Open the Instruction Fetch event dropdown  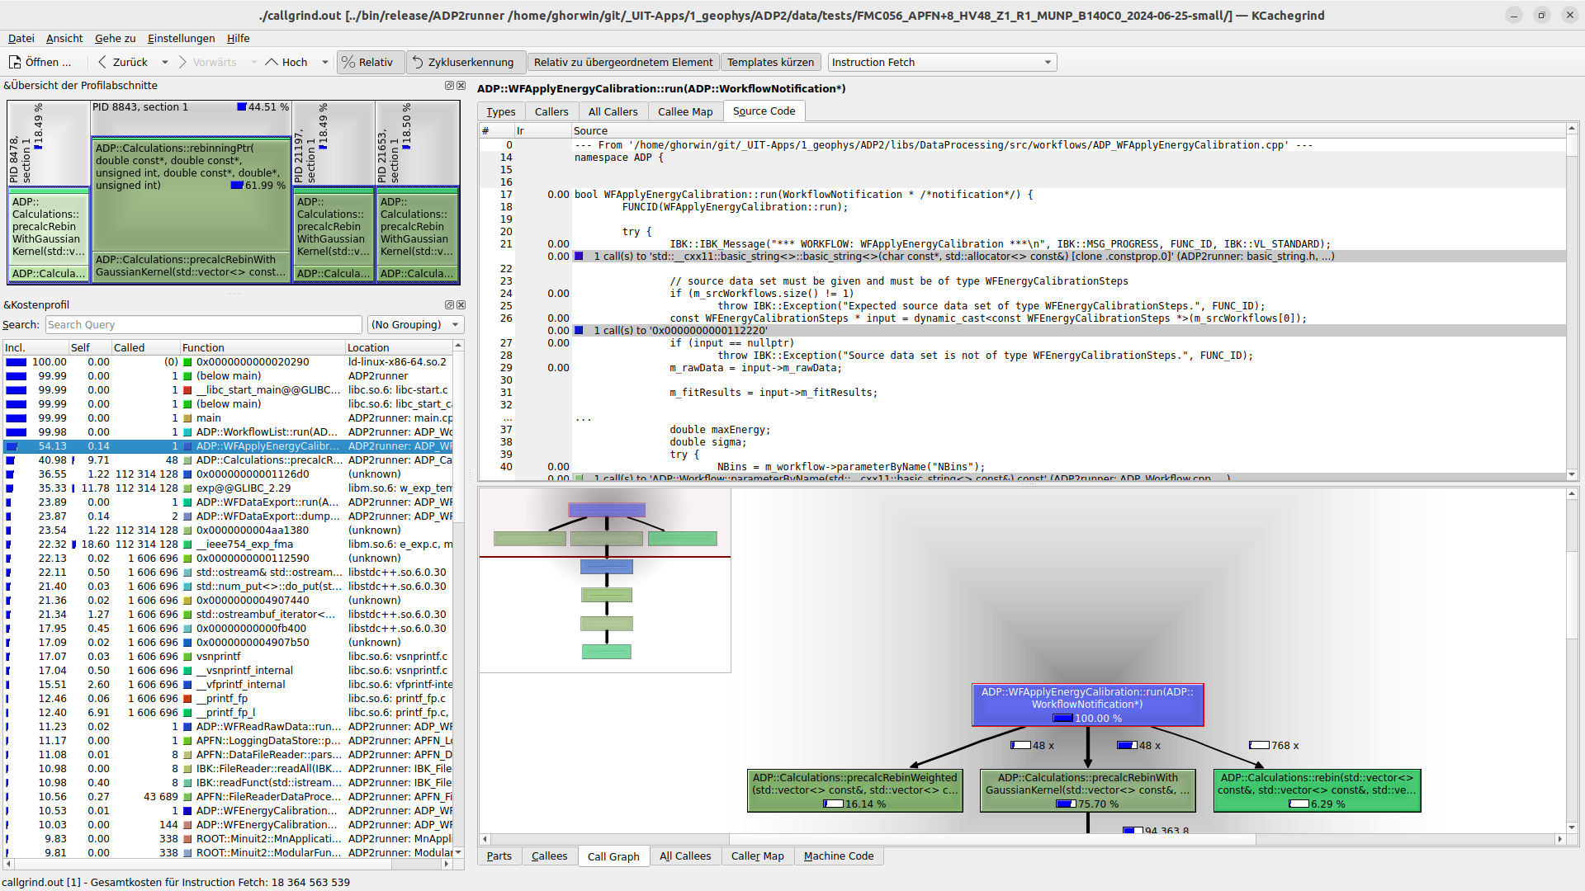[941, 62]
